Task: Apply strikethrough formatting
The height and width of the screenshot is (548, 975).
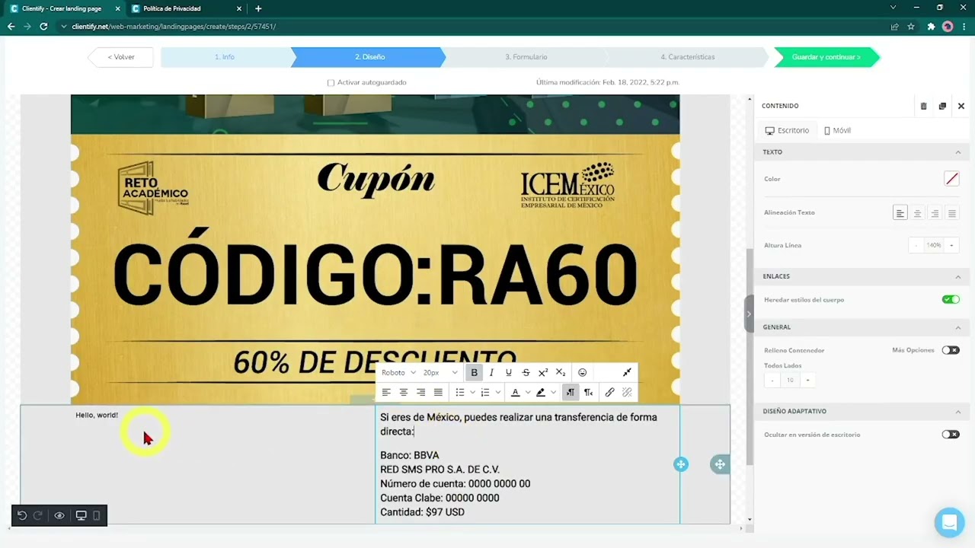Action: (526, 373)
